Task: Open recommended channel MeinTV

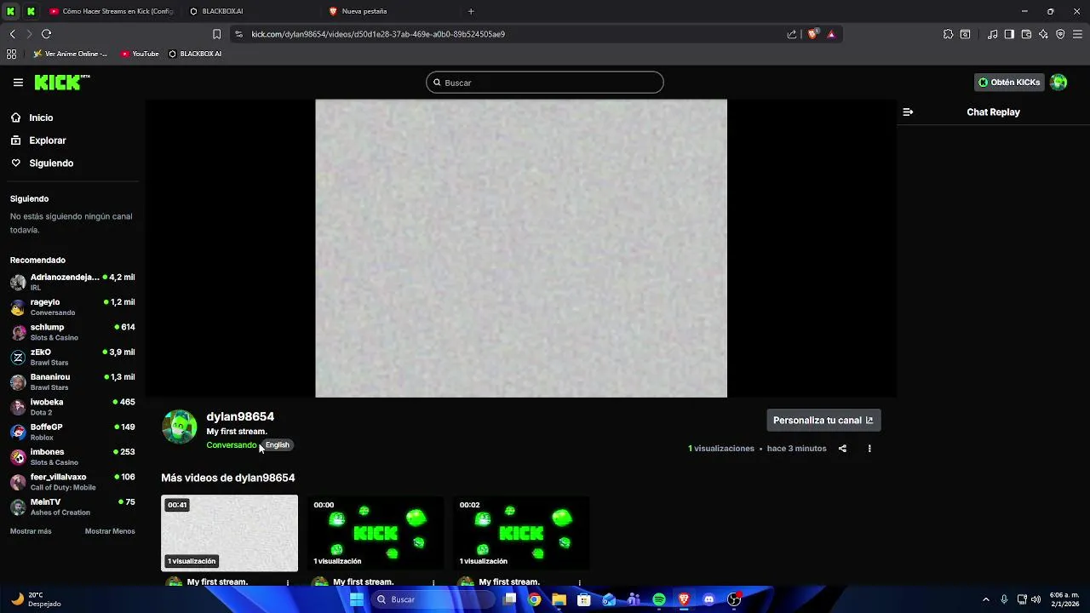Action: point(72,507)
